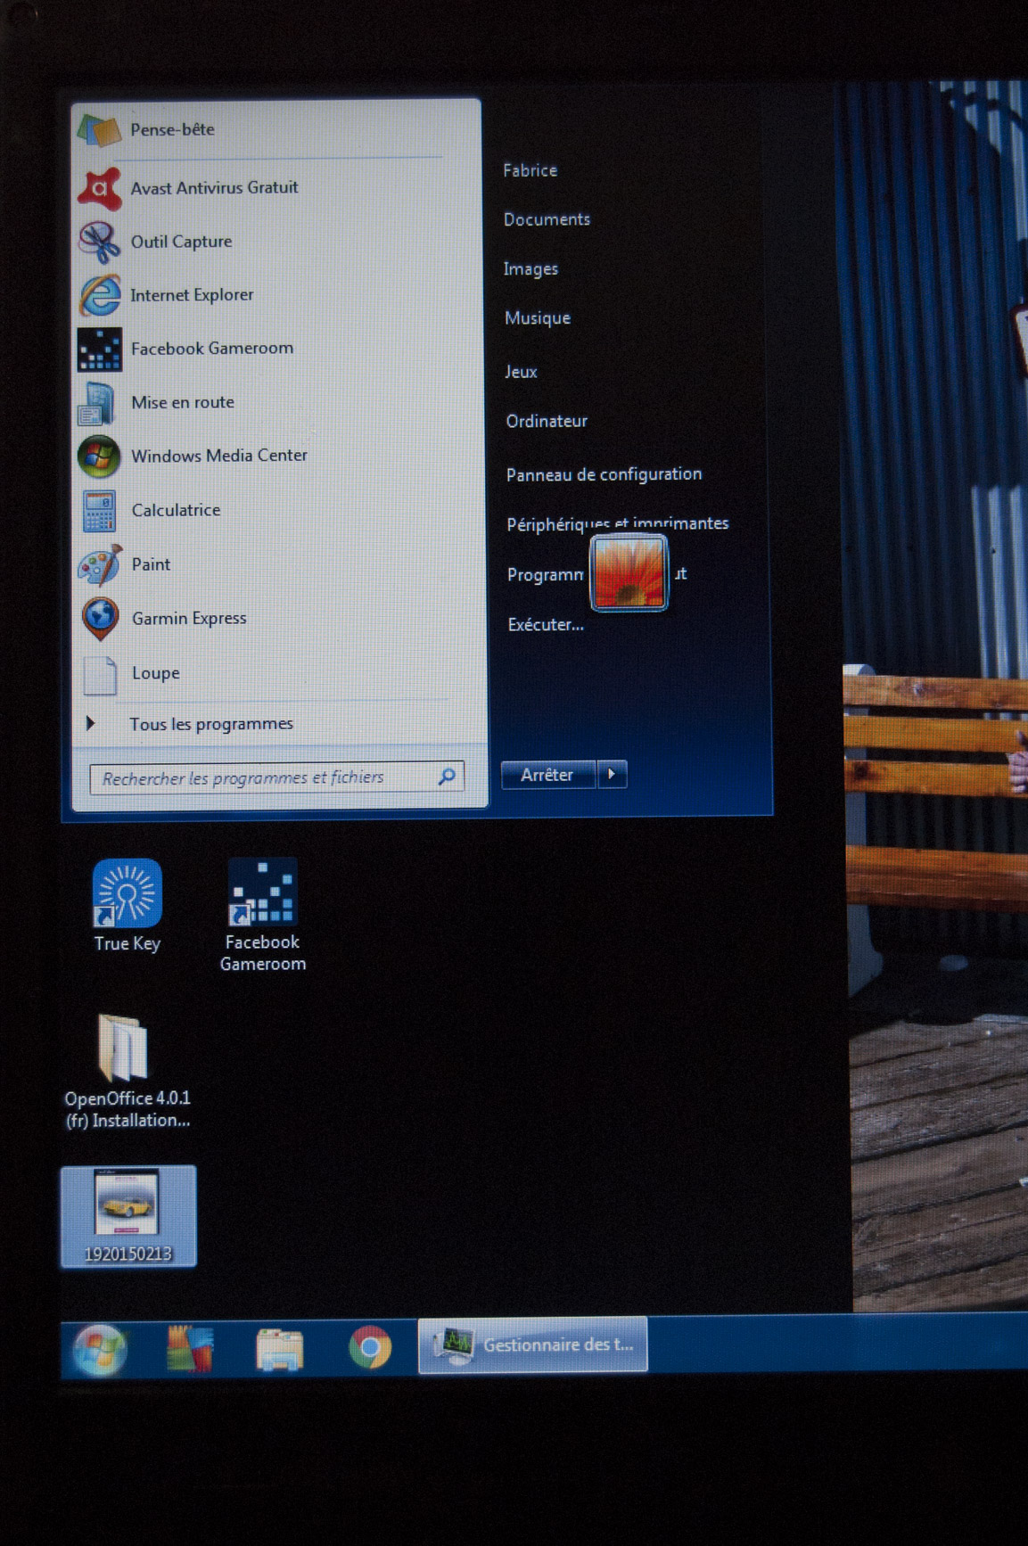Expand Tous les programmes list
The height and width of the screenshot is (1546, 1028).
tap(210, 724)
